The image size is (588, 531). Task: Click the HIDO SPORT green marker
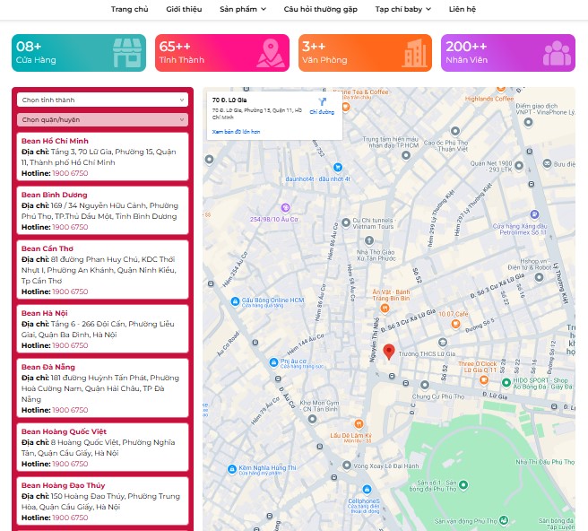coord(506,382)
